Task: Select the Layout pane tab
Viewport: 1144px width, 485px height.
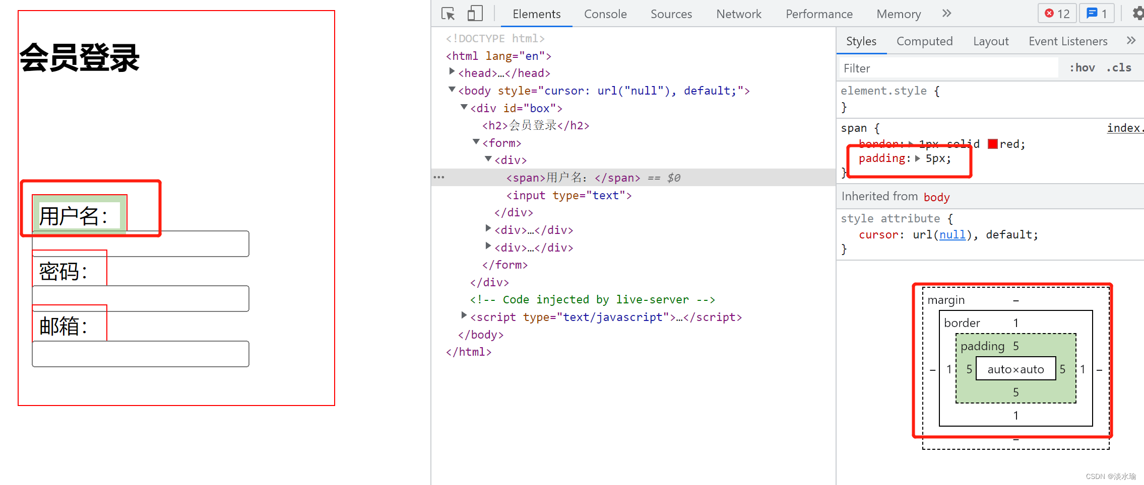Action: (x=991, y=41)
